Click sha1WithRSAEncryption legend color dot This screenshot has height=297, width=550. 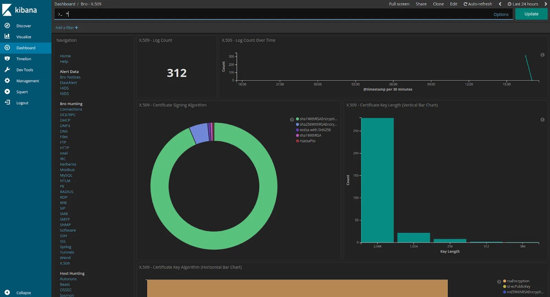[297, 119]
